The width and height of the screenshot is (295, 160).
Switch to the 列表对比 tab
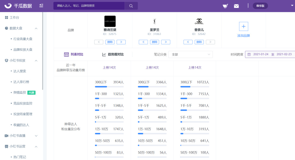coord(73,54)
